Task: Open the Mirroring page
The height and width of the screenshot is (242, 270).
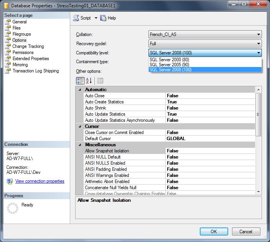Action: [20, 65]
